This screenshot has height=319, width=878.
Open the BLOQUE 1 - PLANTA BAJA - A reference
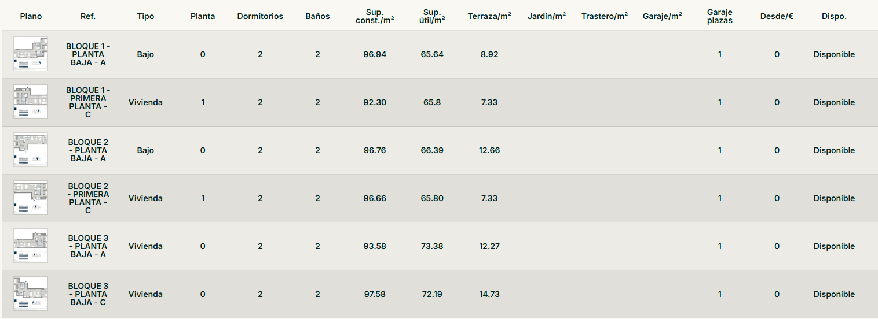point(88,54)
